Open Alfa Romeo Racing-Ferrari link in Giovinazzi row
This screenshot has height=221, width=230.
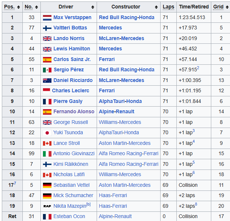(129, 154)
